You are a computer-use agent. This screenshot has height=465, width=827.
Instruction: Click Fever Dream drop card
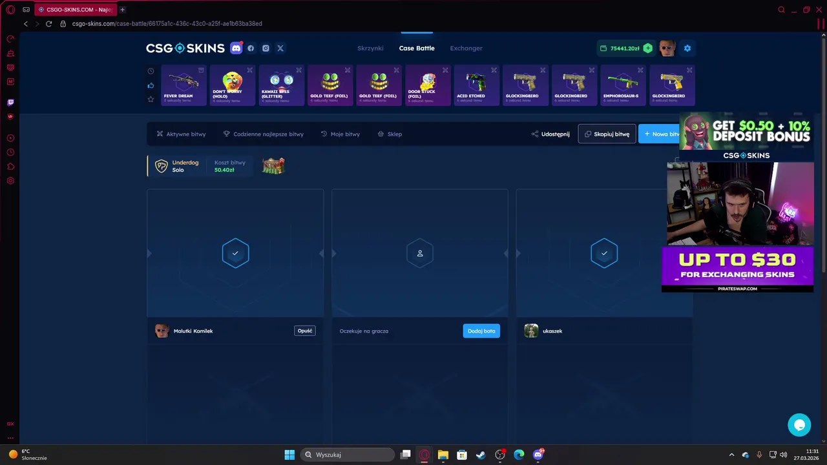click(x=183, y=85)
